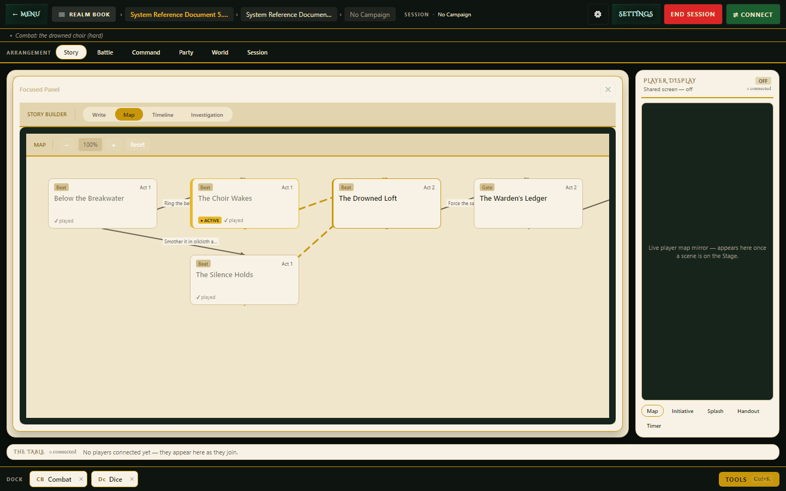Click the ACTIVE badge on Choir Wakes
Image resolution: width=786 pixels, height=491 pixels.
[210, 220]
